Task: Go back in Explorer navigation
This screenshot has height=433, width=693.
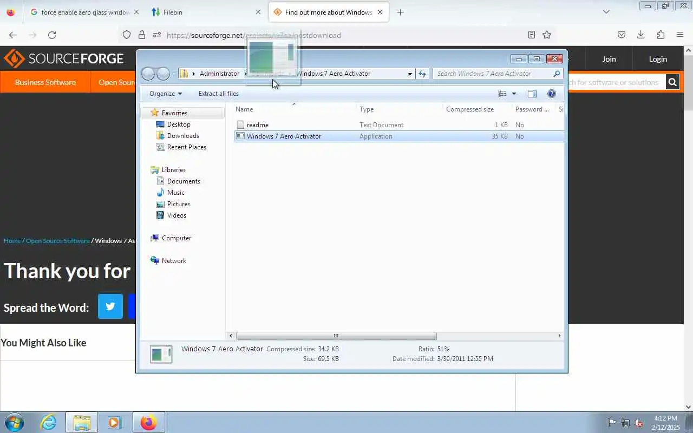Action: pyautogui.click(x=148, y=74)
